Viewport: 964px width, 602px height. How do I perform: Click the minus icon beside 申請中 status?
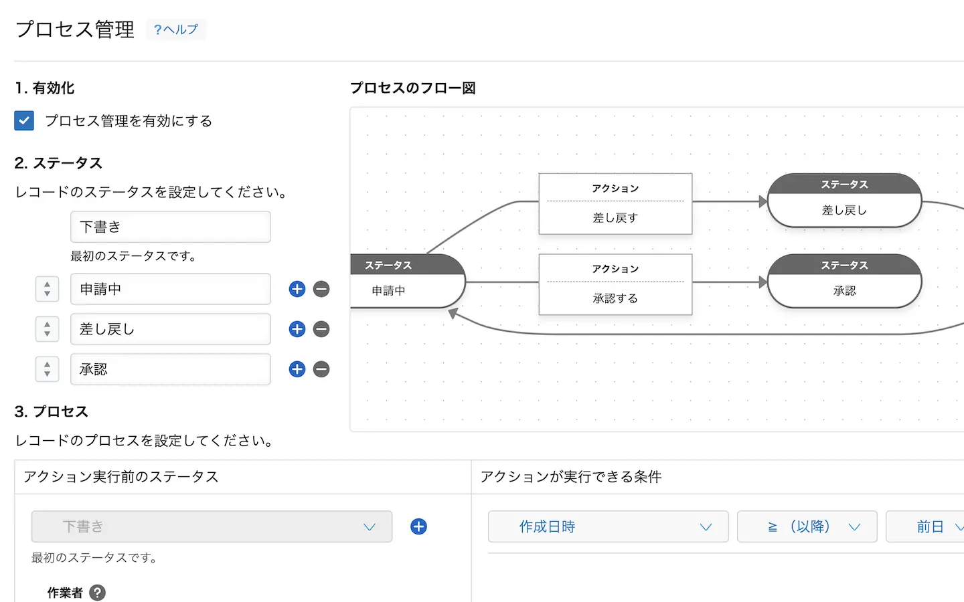coord(321,289)
